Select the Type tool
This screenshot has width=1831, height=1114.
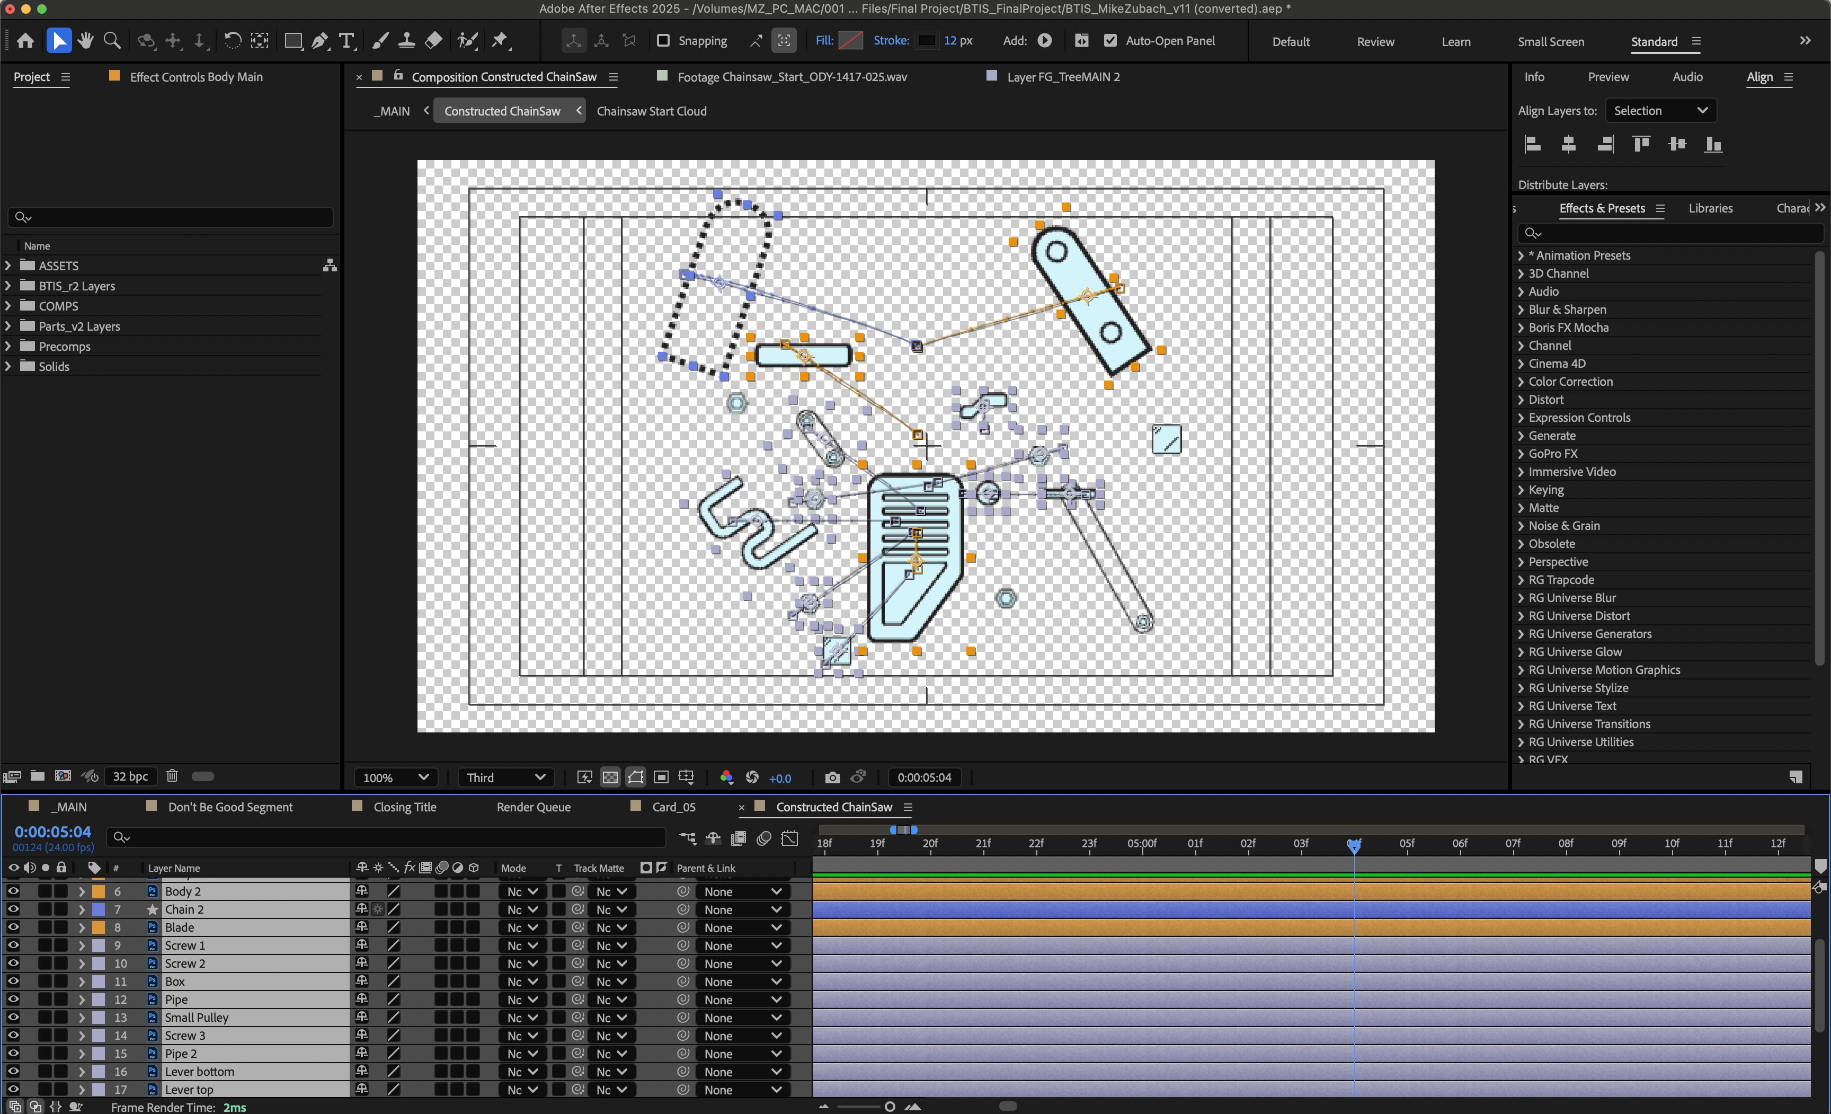click(x=346, y=41)
